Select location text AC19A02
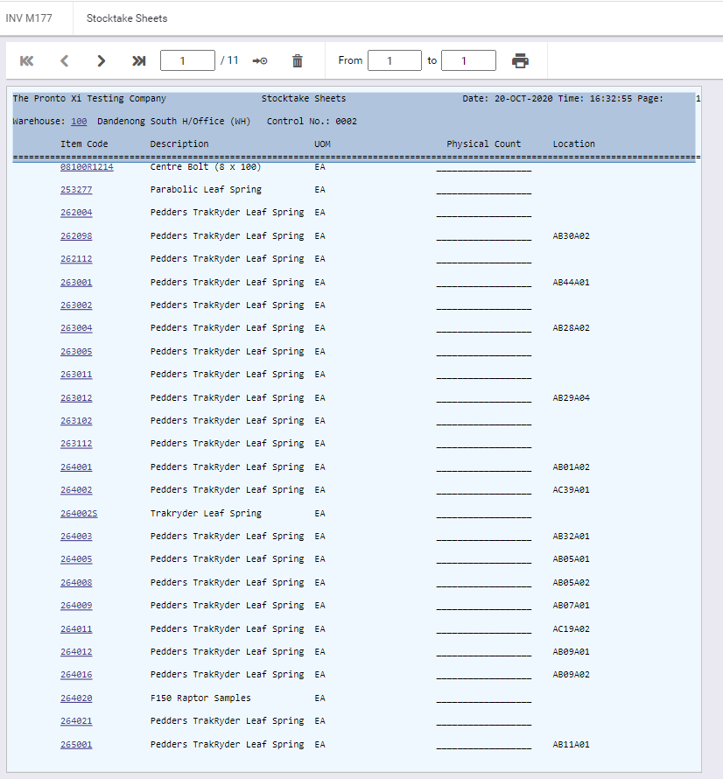 coord(571,629)
